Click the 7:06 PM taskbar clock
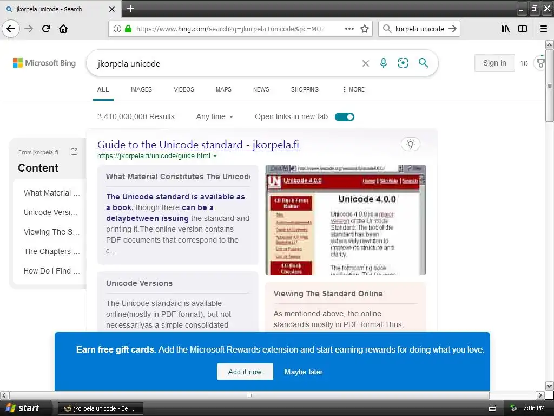 pyautogui.click(x=533, y=408)
